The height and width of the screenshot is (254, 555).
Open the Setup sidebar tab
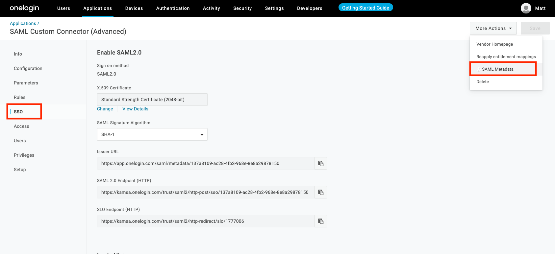[20, 170]
